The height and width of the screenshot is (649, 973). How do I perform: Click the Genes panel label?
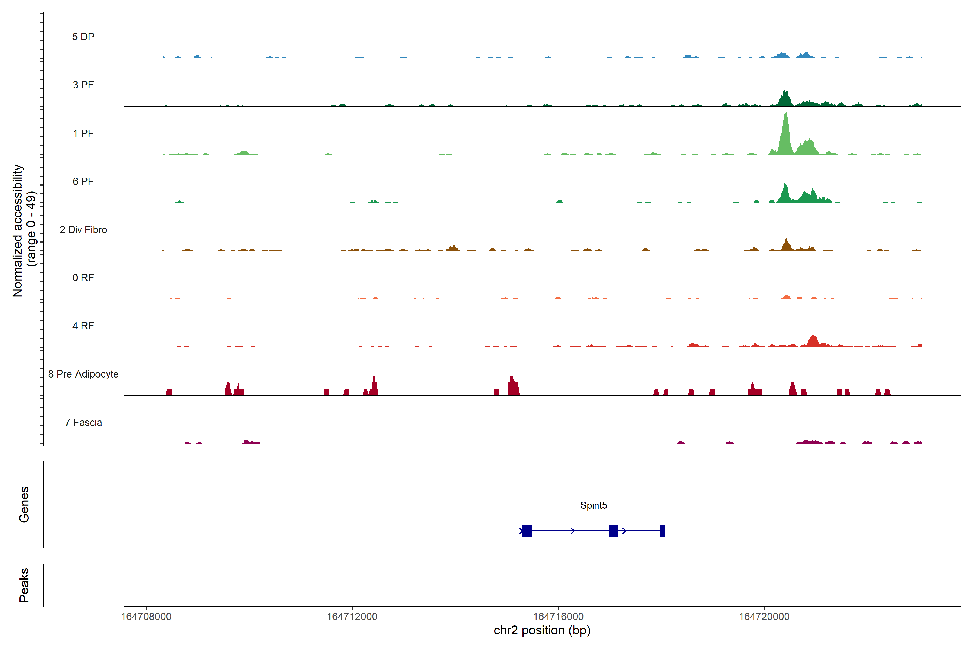click(x=24, y=505)
